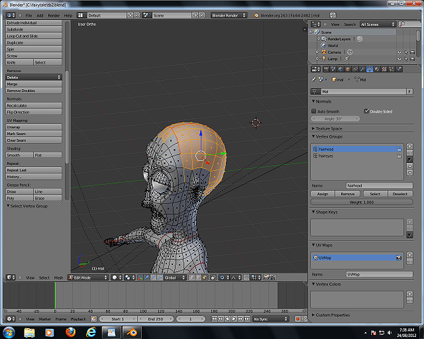Click the Mark Seam button
Viewport: 424px width, 339px height.
pyautogui.click(x=34, y=134)
